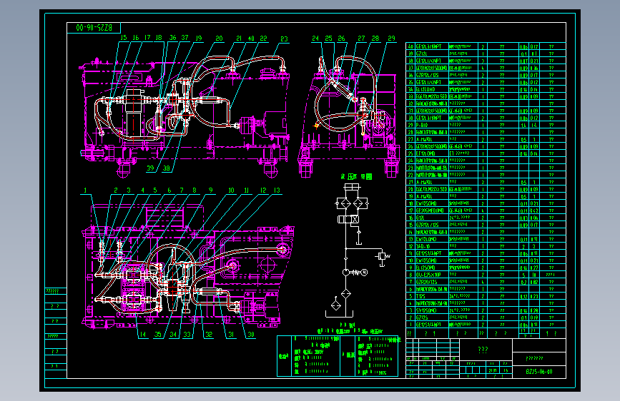Select leader callout number 40 above front view
The image size is (620, 401).
click(251, 39)
